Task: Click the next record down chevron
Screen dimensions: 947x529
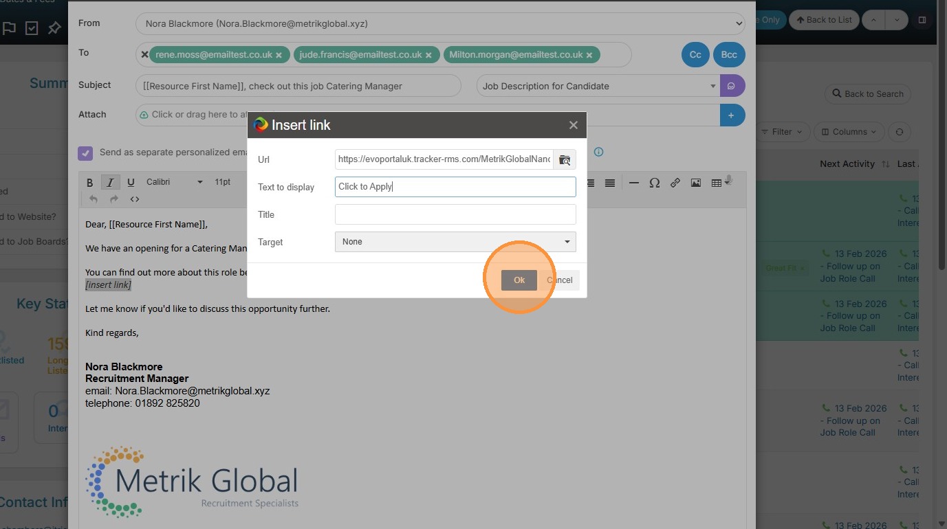Action: pos(897,20)
